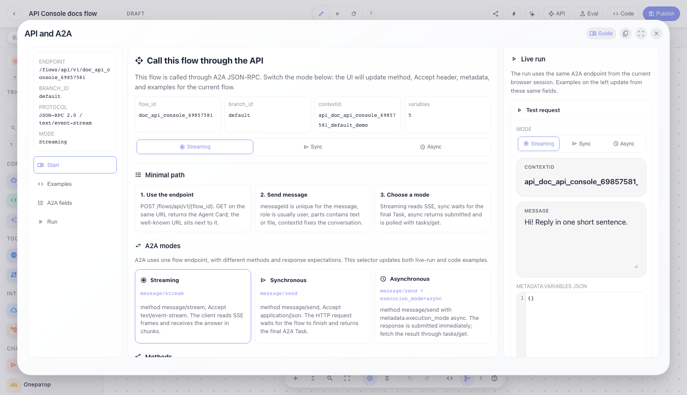The image size is (687, 395).
Task: Click the message/stream method label
Action: click(162, 294)
